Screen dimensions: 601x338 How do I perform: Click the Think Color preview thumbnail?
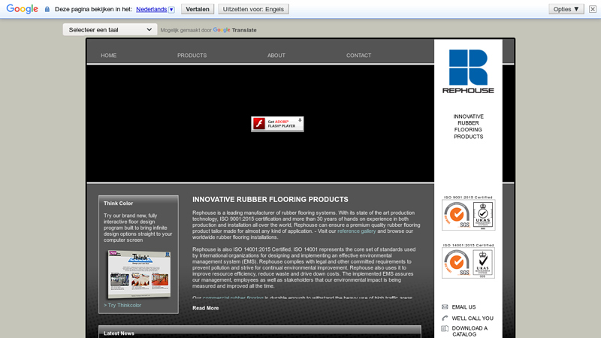point(139,274)
